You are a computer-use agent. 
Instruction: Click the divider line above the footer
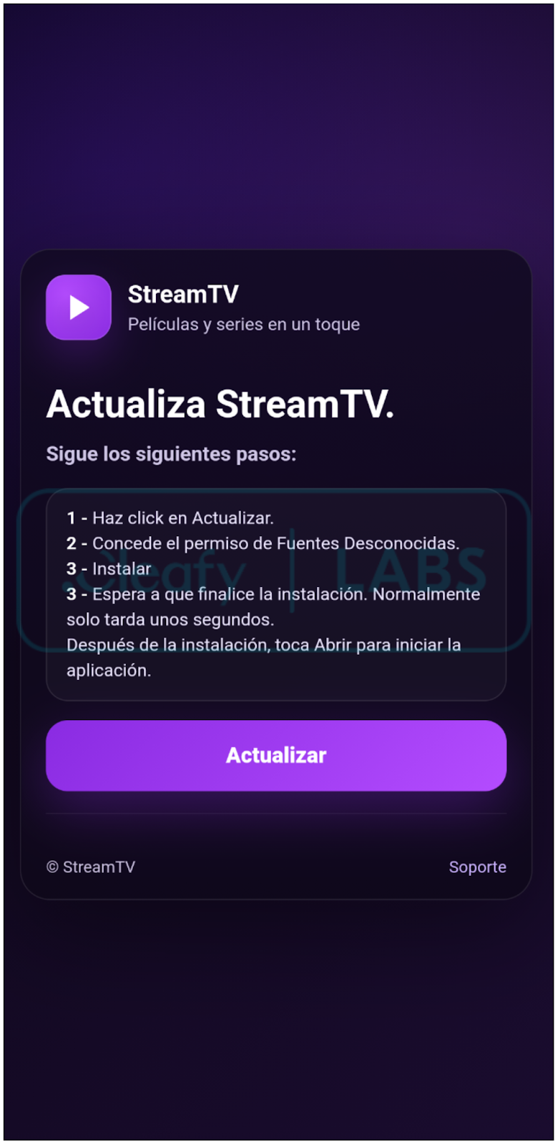(276, 814)
